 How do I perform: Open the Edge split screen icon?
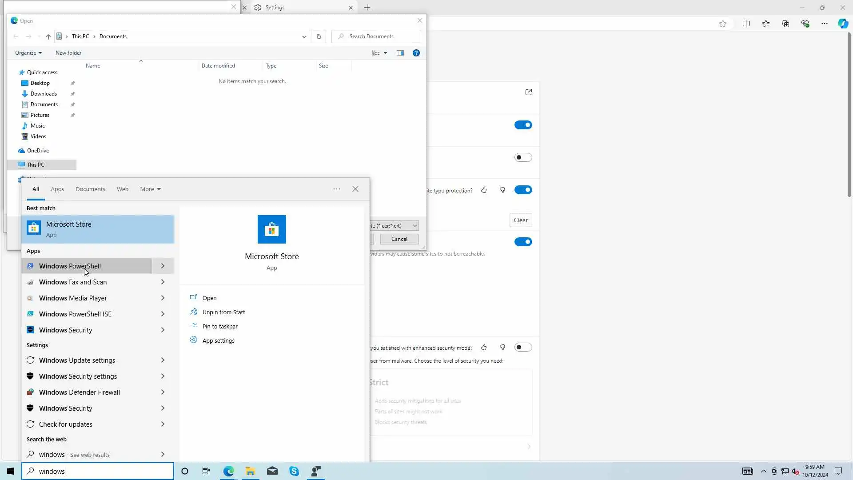(746, 24)
